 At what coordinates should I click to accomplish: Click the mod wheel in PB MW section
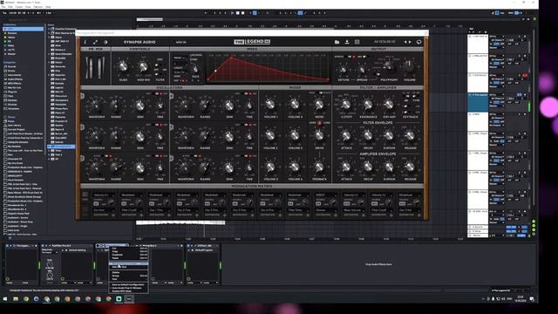click(x=100, y=68)
